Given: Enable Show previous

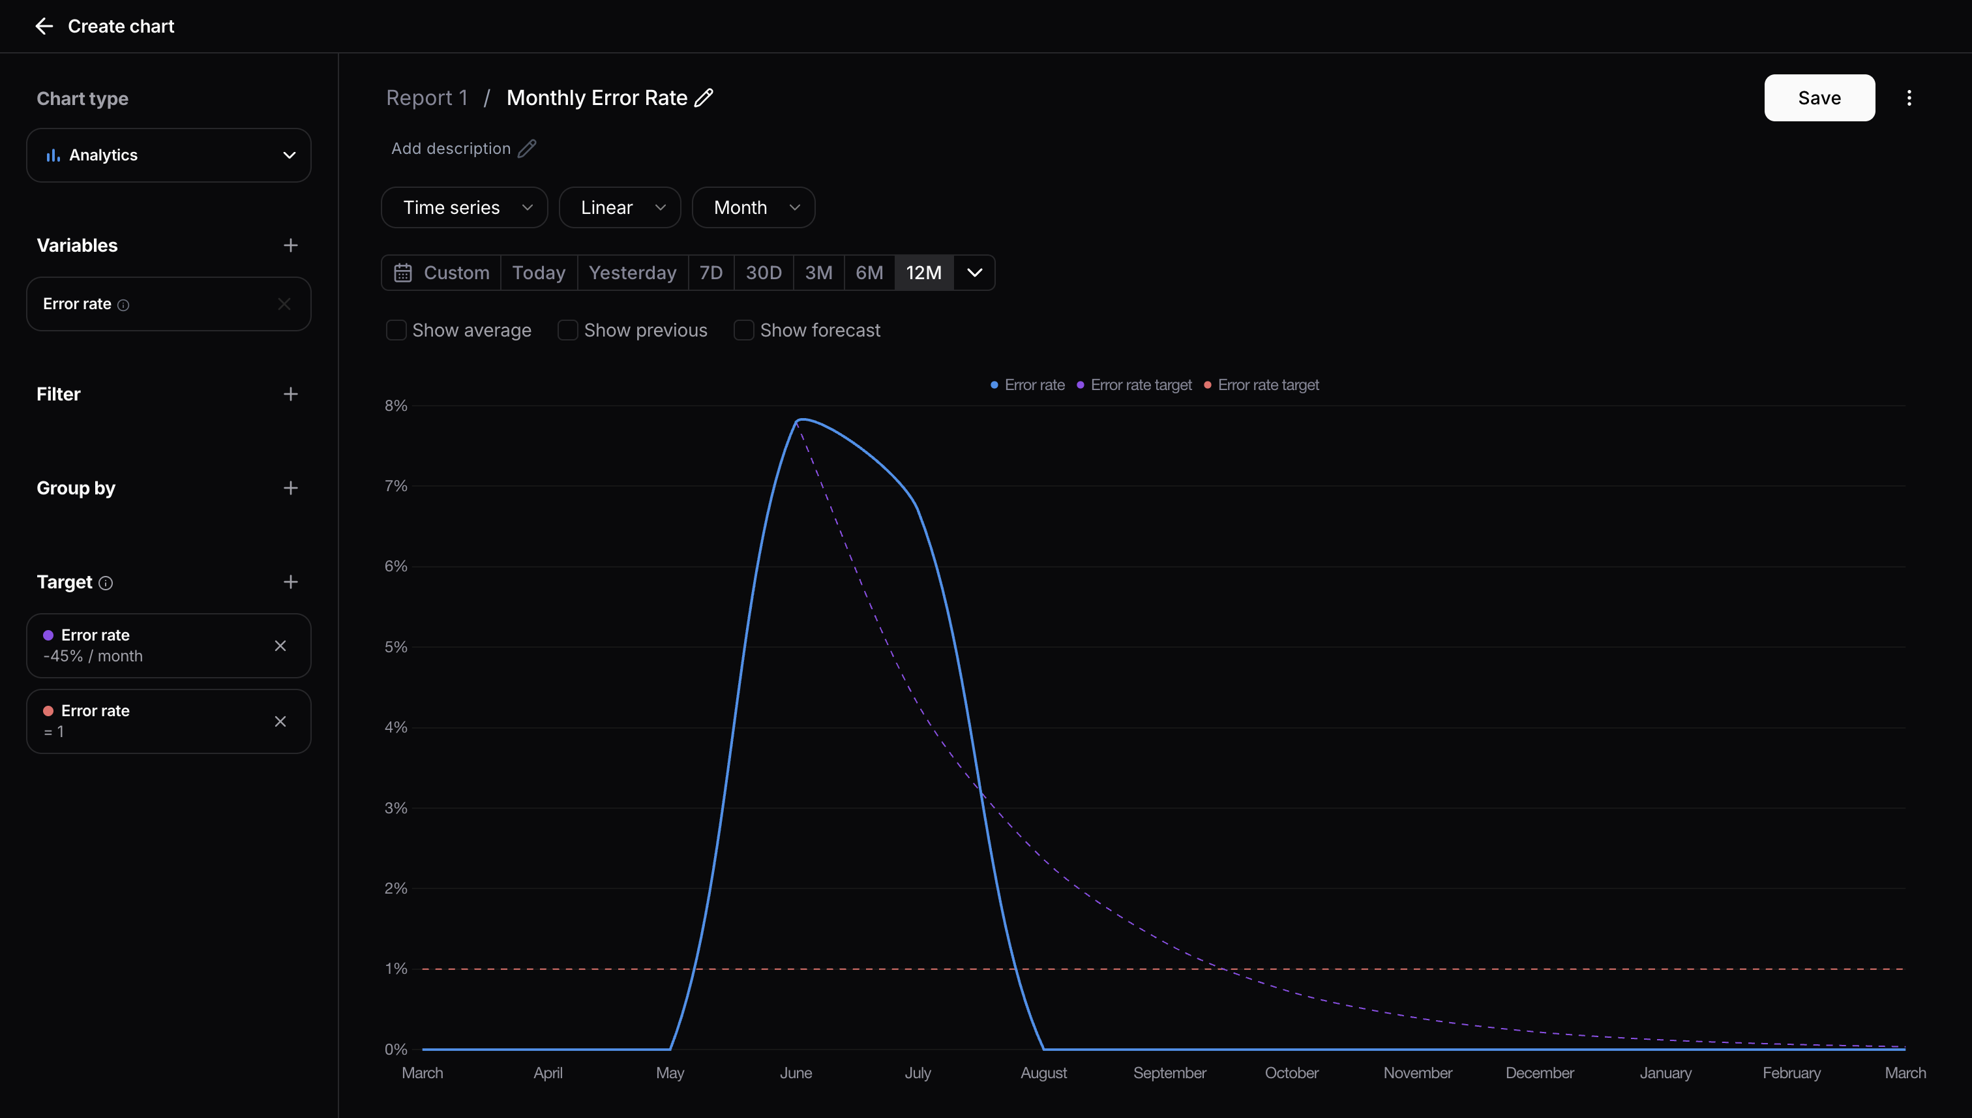Looking at the screenshot, I should pos(568,330).
